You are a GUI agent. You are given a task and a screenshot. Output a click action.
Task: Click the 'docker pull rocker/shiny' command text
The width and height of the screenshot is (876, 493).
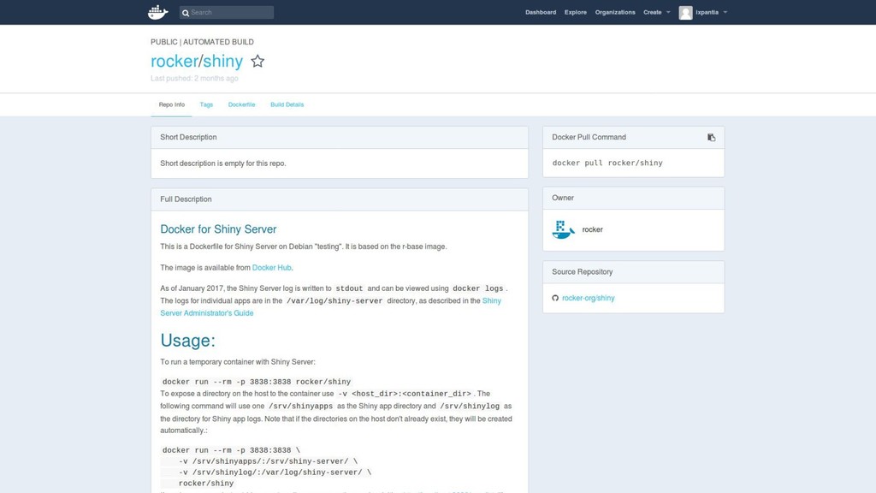point(607,163)
